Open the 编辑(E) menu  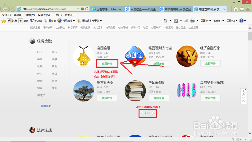(x=18, y=15)
